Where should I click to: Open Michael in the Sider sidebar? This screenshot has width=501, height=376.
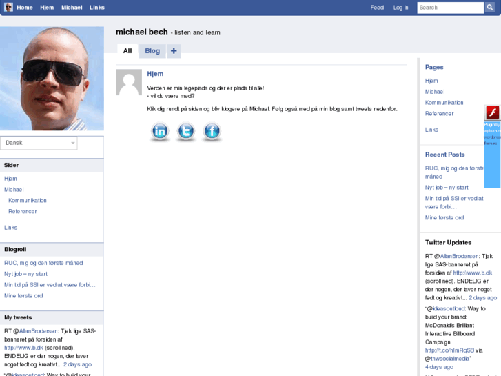[14, 190]
